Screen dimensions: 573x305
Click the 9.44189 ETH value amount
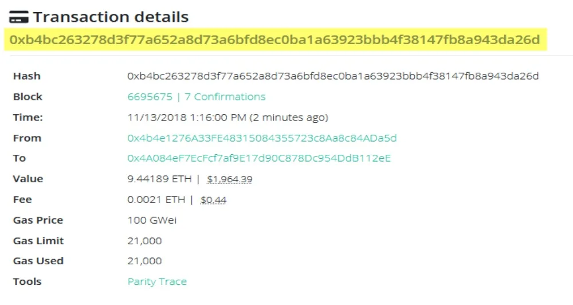pos(160,179)
